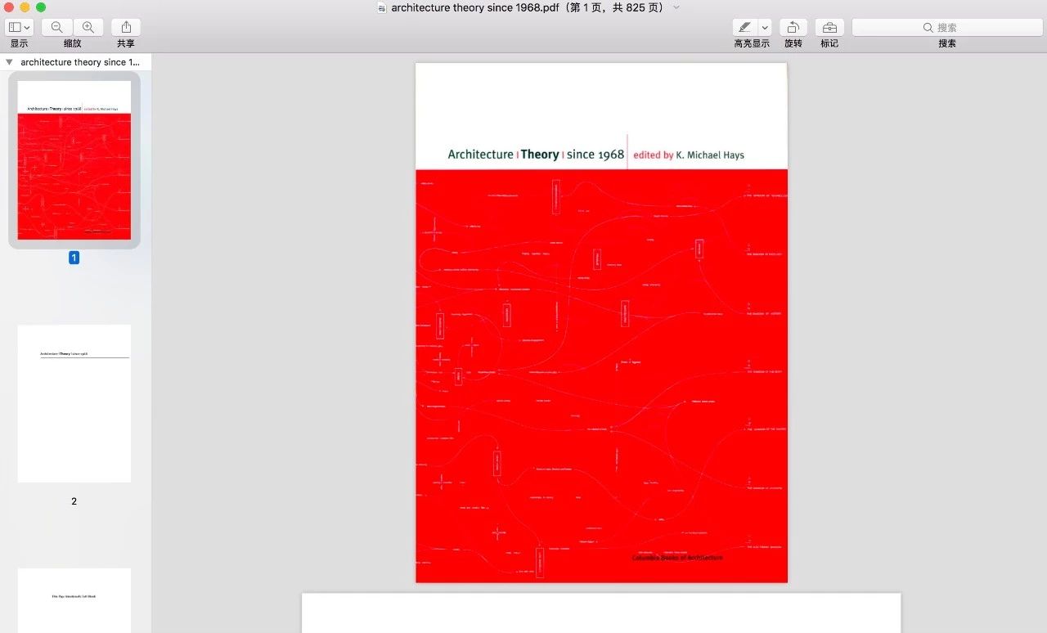
Task: Select the page 2 thumbnail
Action: (x=74, y=403)
